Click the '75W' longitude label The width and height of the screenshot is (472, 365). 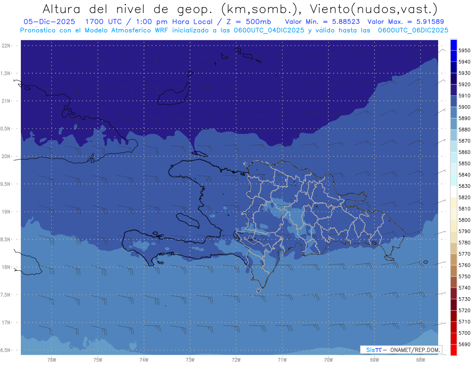pyautogui.click(x=98, y=360)
